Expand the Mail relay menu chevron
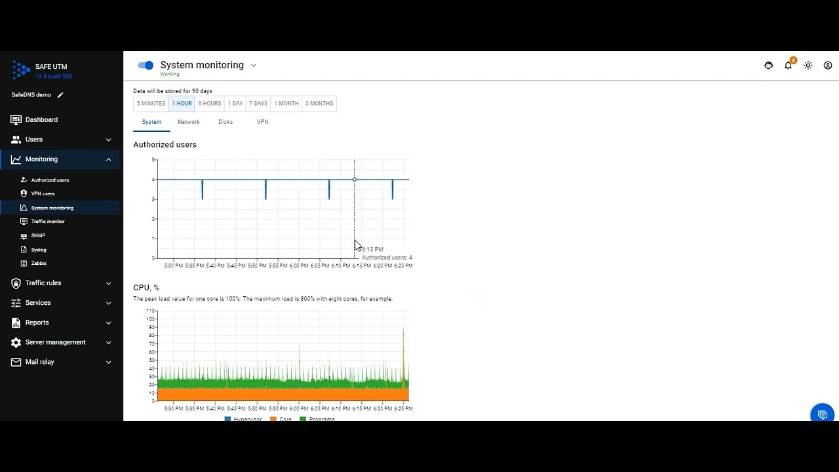 click(109, 362)
